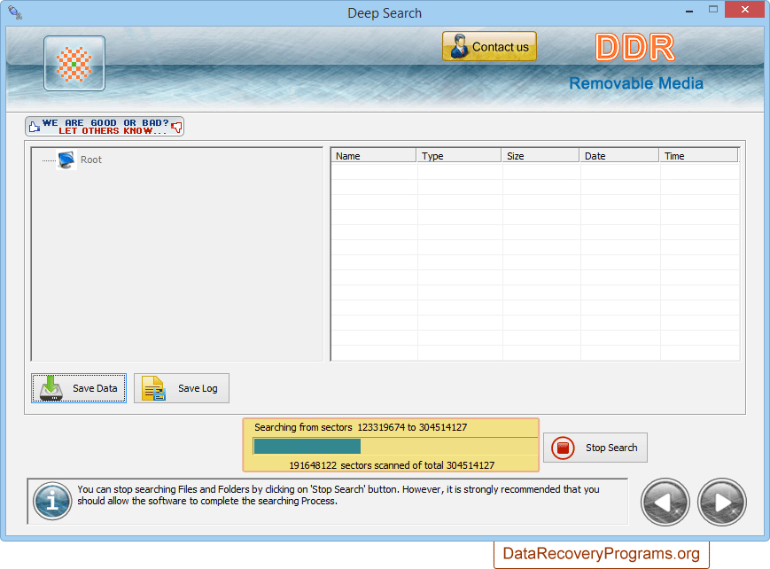
Task: Click the Root computer icon
Action: point(66,160)
